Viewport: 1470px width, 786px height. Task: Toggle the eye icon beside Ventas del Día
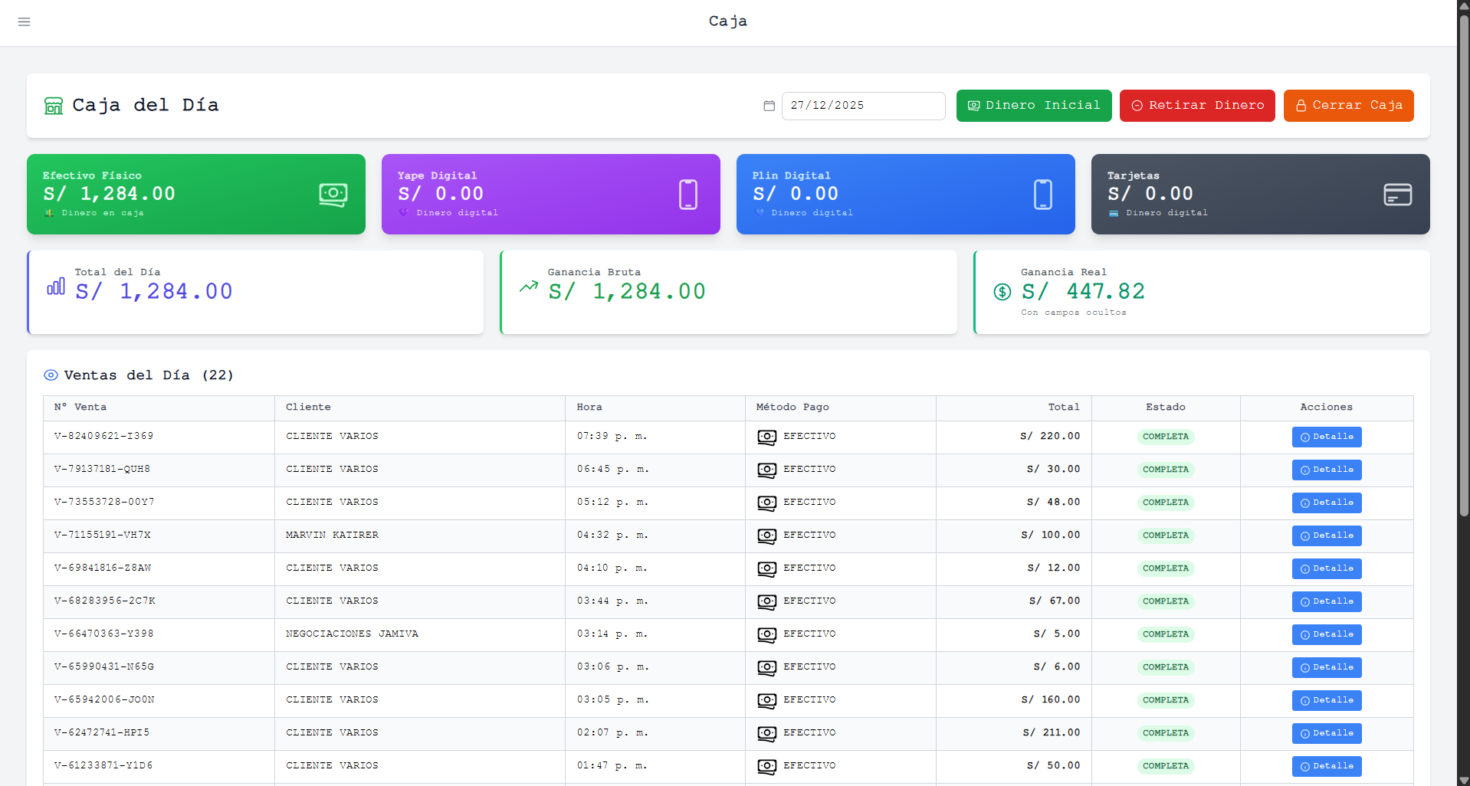(x=51, y=375)
